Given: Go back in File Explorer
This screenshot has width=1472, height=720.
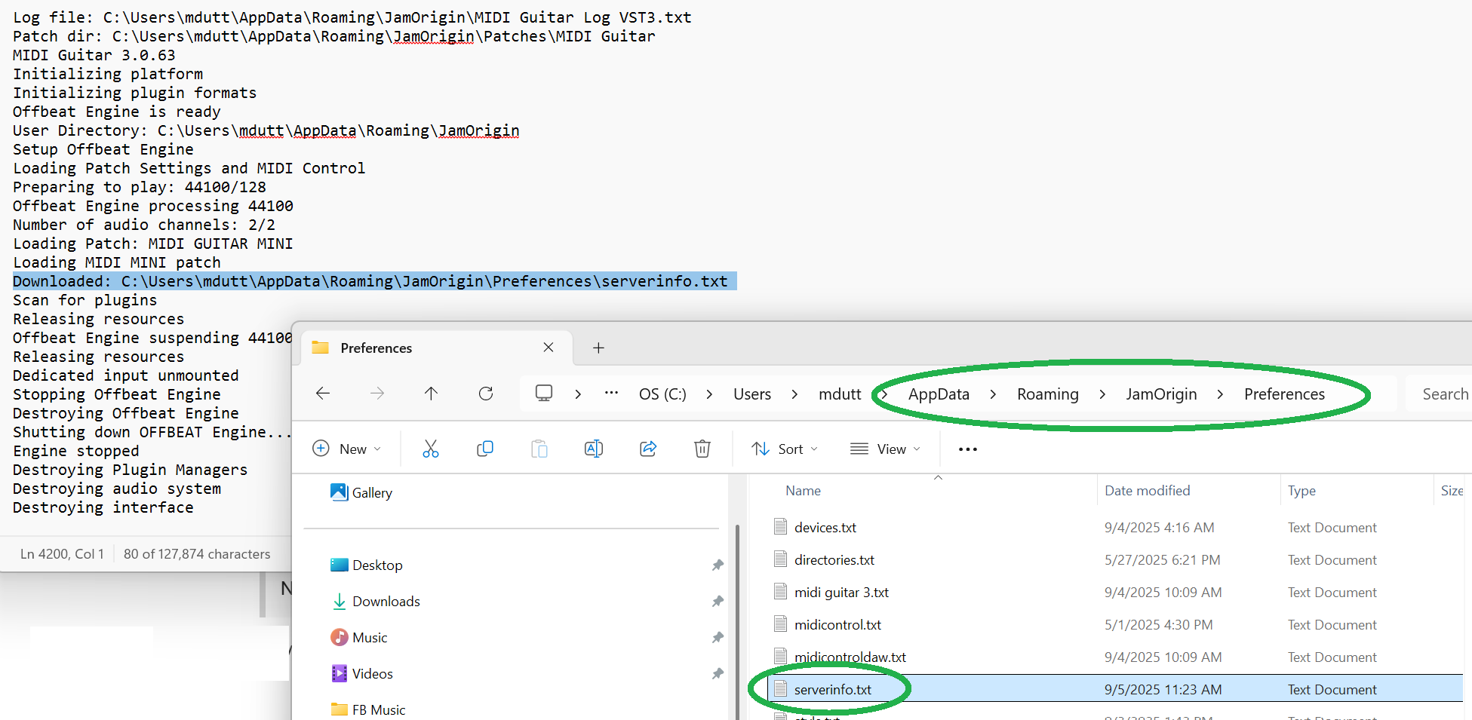Looking at the screenshot, I should pyautogui.click(x=323, y=394).
